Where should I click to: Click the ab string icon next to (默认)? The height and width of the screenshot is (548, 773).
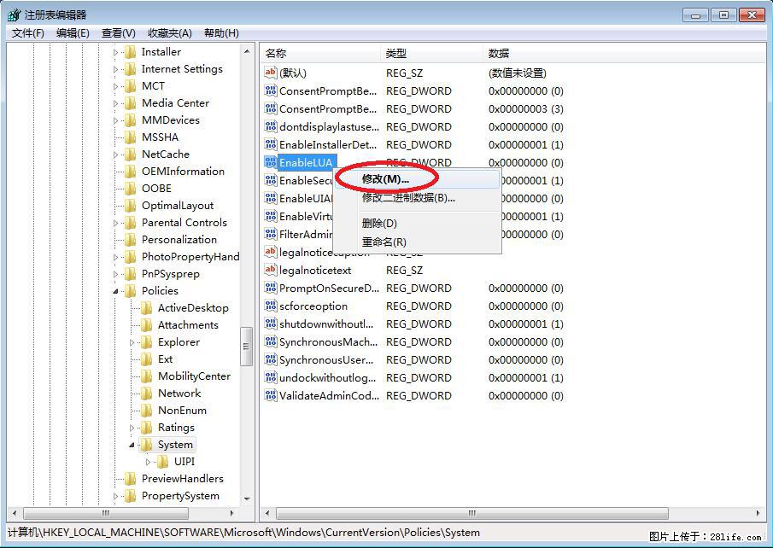pos(270,73)
